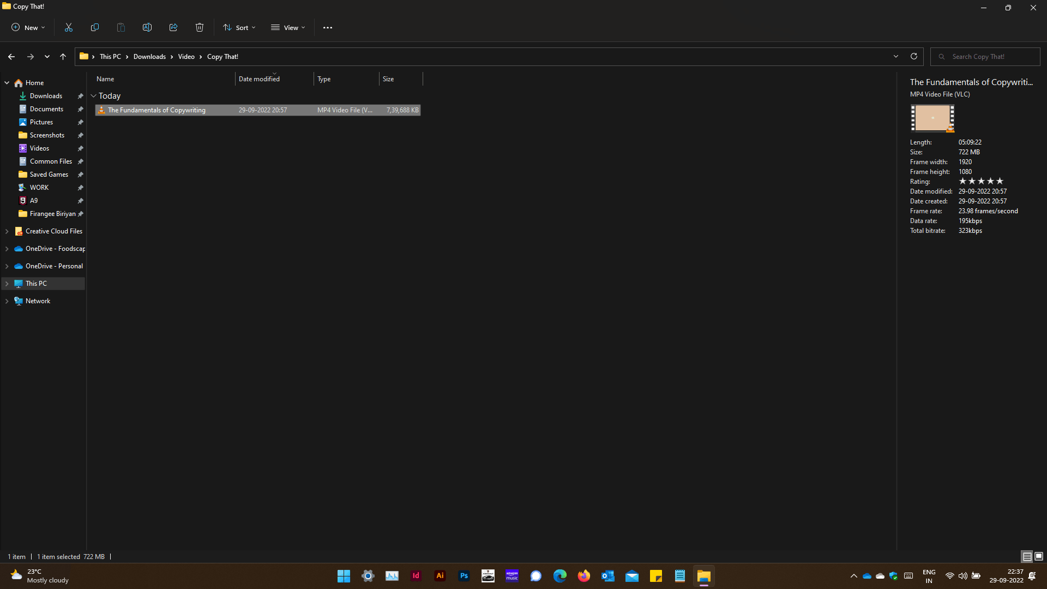This screenshot has height=589, width=1047.
Task: Open Saved Games in sidebar
Action: click(x=49, y=175)
